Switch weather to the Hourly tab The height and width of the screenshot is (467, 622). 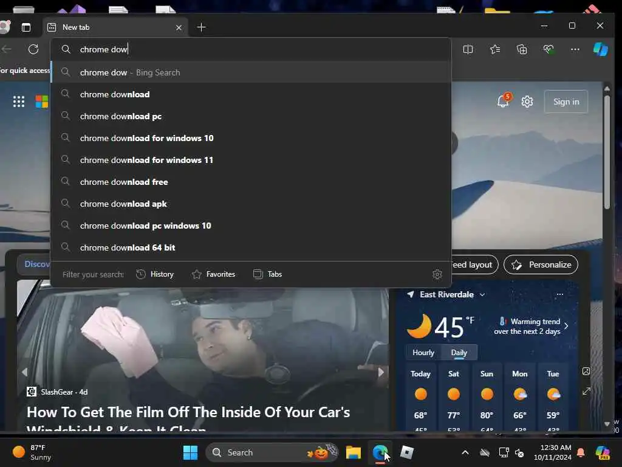tap(423, 352)
